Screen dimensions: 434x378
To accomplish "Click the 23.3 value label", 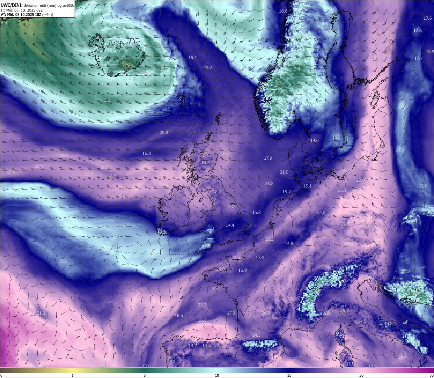I will (202, 305).
